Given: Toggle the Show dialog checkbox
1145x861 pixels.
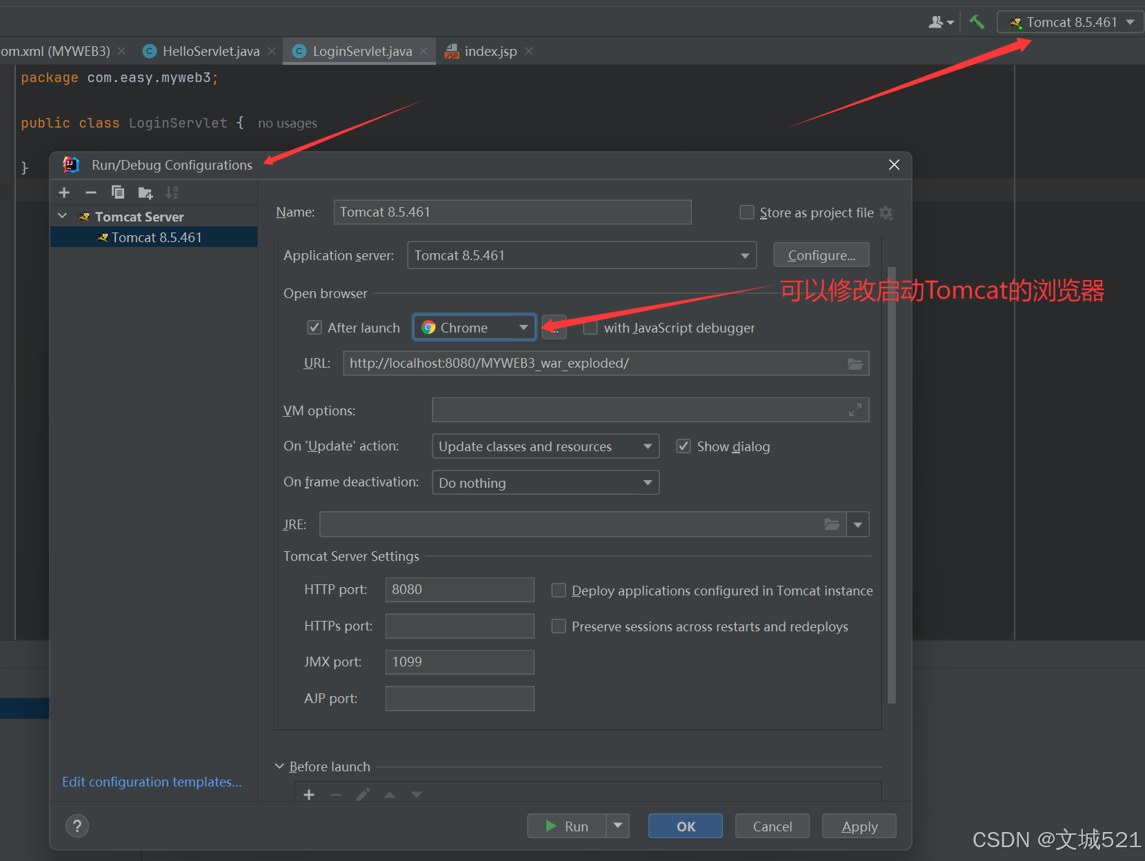Looking at the screenshot, I should (x=684, y=446).
